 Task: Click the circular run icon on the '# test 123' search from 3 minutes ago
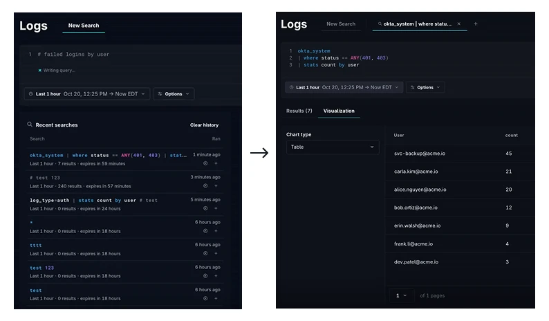205,185
